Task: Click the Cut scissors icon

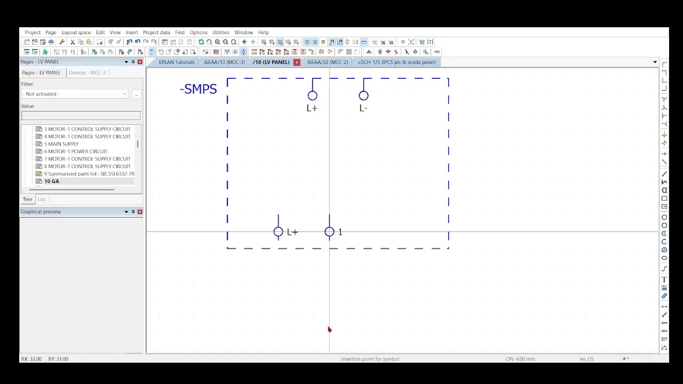Action: pos(73,42)
